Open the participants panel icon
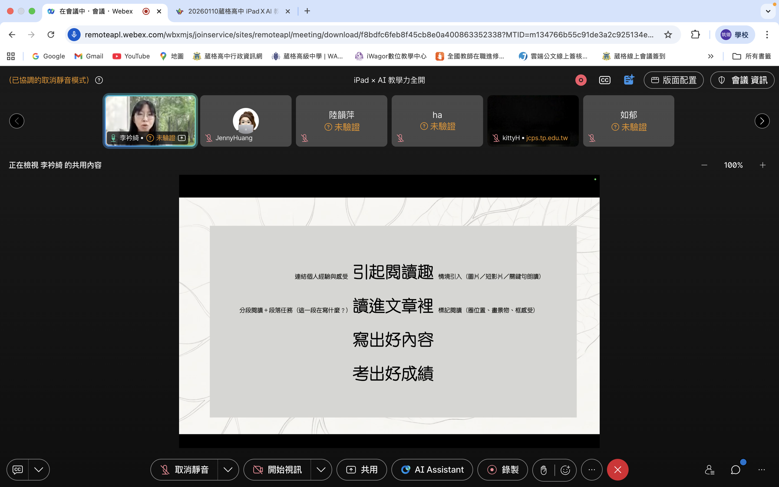 [709, 470]
